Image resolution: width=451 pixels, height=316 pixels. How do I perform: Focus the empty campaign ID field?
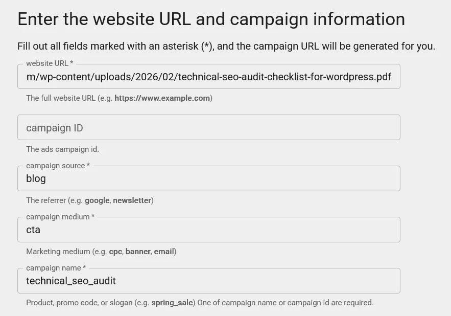pos(209,127)
